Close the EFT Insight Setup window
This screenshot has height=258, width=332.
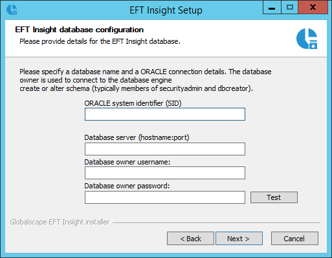click(313, 8)
